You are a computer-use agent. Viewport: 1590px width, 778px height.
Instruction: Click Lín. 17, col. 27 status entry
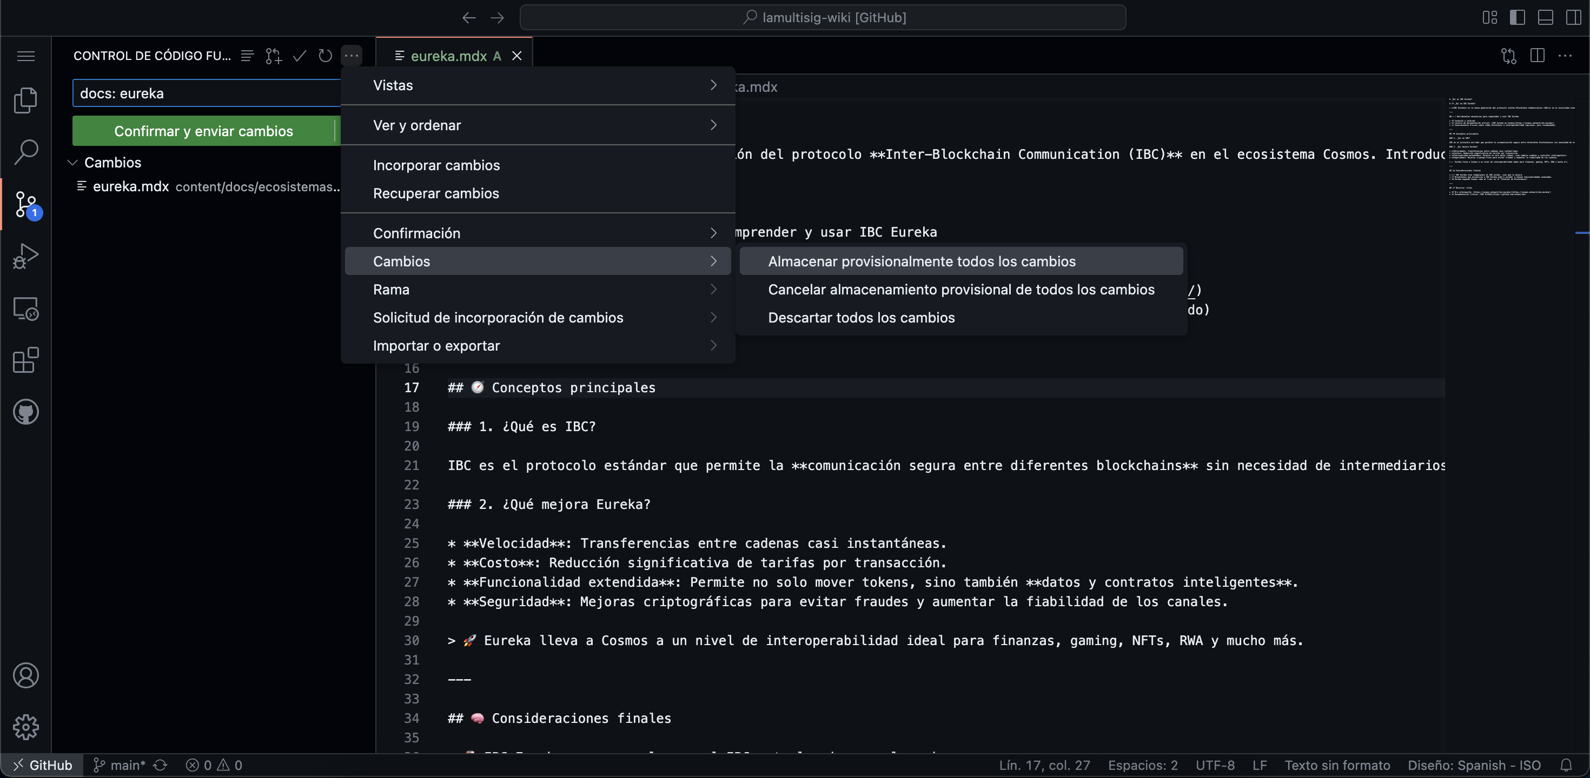click(x=1044, y=765)
